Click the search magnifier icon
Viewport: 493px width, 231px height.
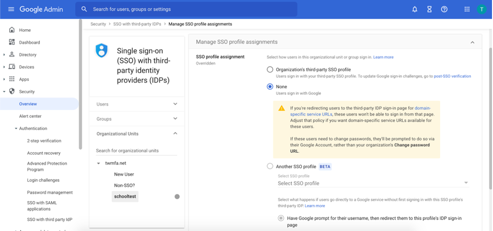pos(84,9)
